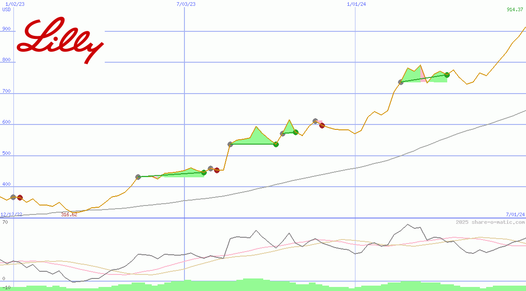Click the 316.62 low price label

69,214
